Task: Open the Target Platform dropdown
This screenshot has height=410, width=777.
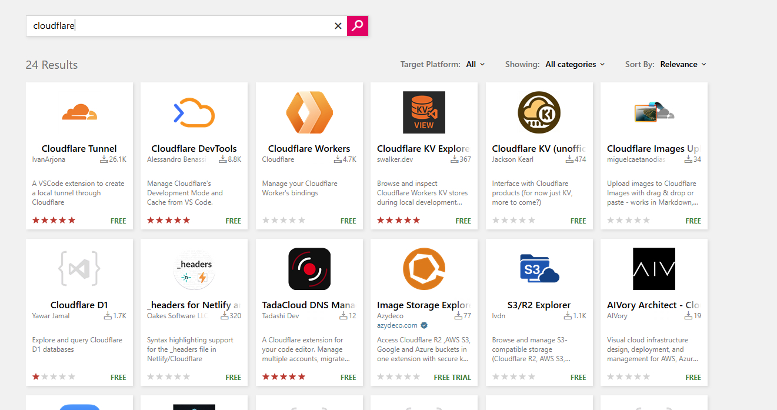Action: coord(475,65)
